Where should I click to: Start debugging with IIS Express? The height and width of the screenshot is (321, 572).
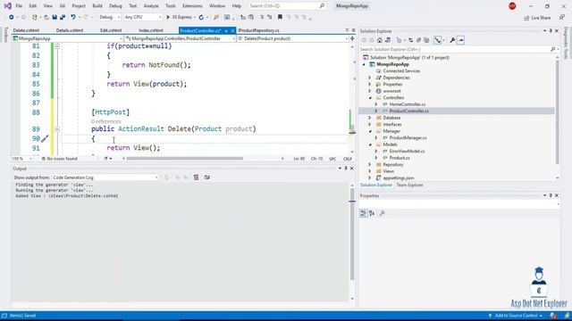click(x=179, y=17)
